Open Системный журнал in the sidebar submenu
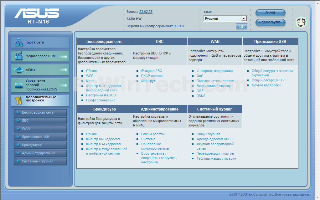Viewport: 320px width, 200px height. pyautogui.click(x=40, y=162)
